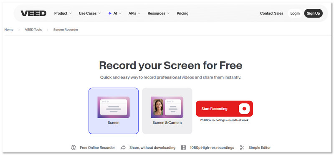Viewport: 334px width, 155px height.
Task: Click the Contact Sales link
Action: click(272, 13)
